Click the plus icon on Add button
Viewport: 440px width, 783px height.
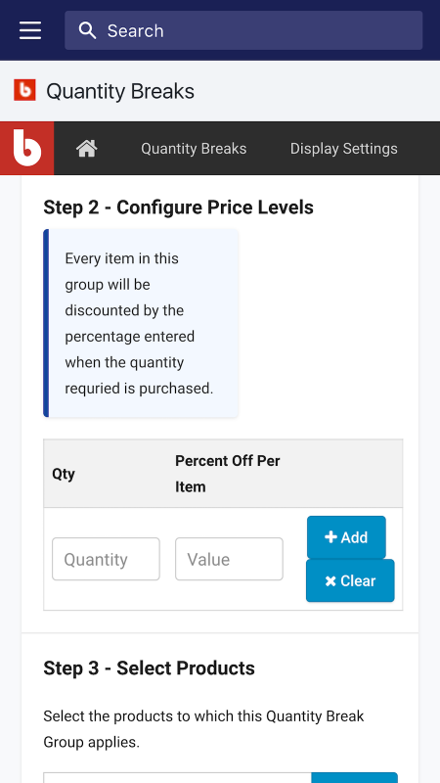coord(330,537)
